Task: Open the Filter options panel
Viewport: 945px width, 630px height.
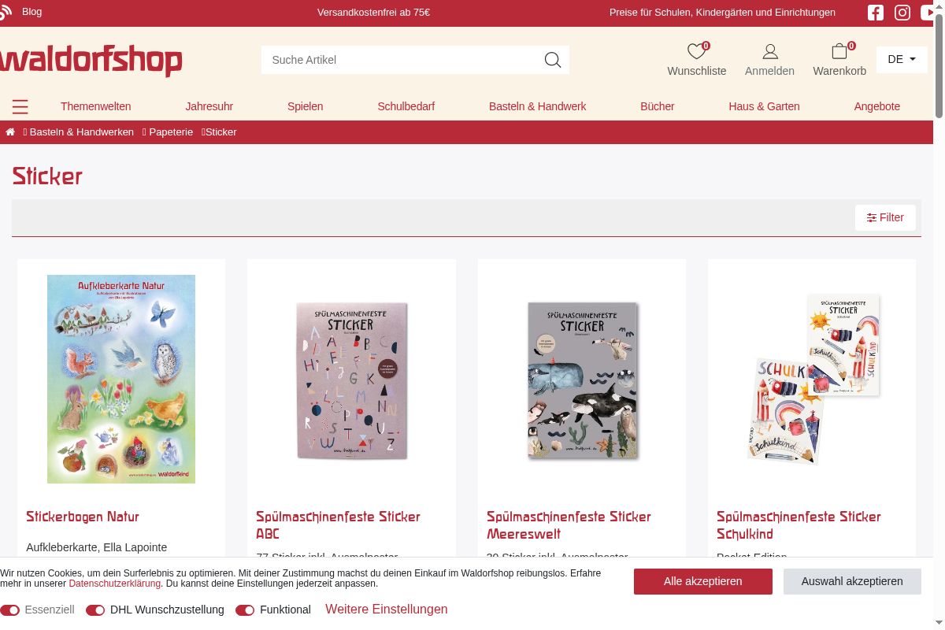Action: pos(885,217)
